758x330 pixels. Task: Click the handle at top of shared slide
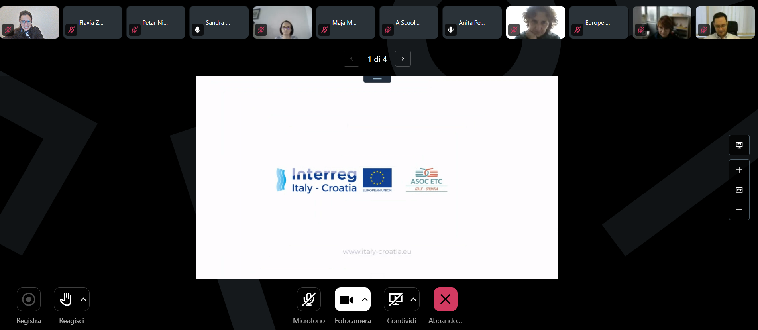377,79
